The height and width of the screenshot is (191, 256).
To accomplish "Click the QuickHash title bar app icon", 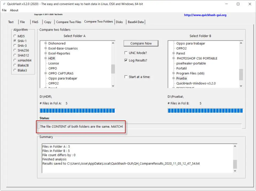I will tap(4, 4).
